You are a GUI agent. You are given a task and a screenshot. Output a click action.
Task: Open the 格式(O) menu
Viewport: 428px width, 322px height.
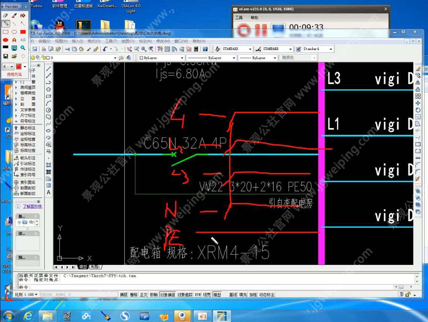[94, 41]
